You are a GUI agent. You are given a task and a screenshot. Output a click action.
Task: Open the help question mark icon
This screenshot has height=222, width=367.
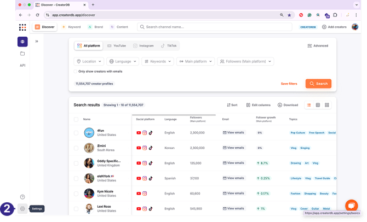(x=22, y=197)
